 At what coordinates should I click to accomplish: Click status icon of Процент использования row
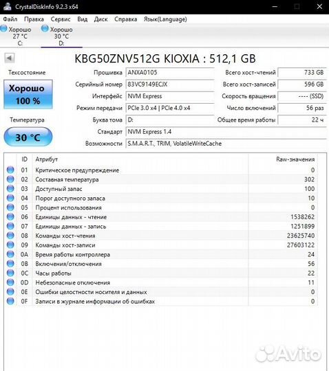[x=10, y=207]
